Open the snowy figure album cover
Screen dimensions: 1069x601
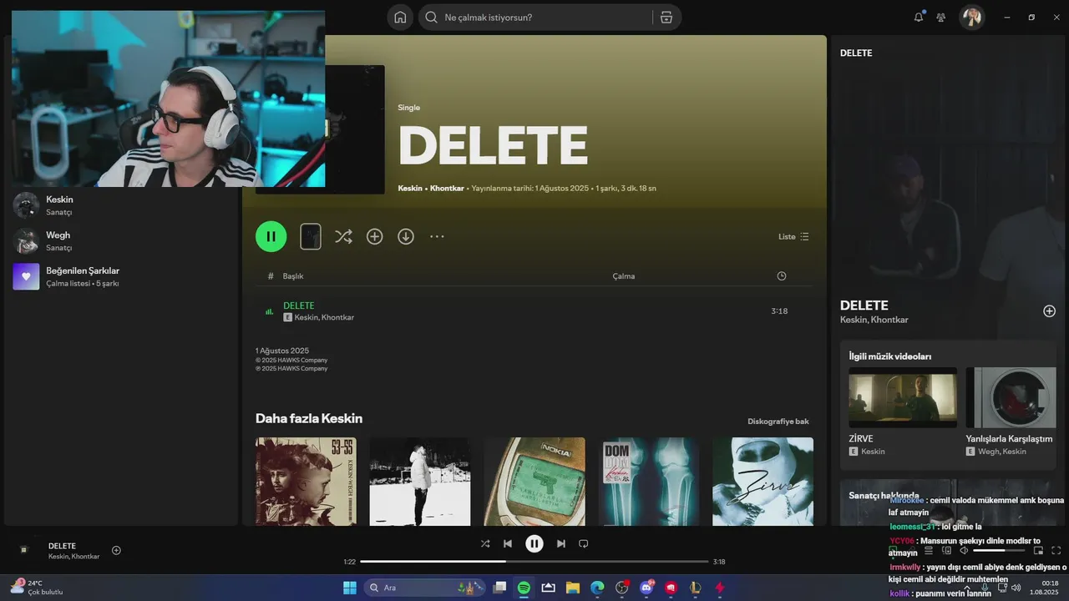click(420, 482)
